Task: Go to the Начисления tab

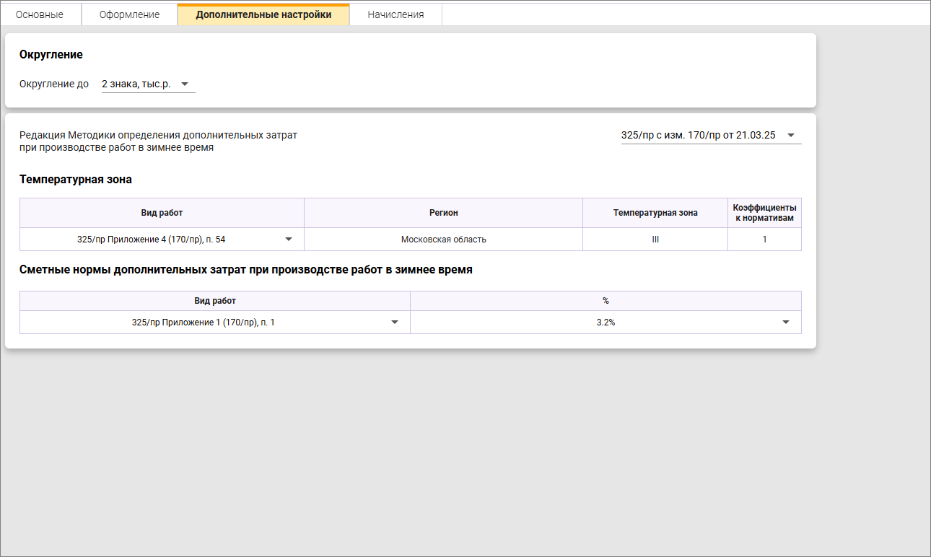Action: pos(395,14)
